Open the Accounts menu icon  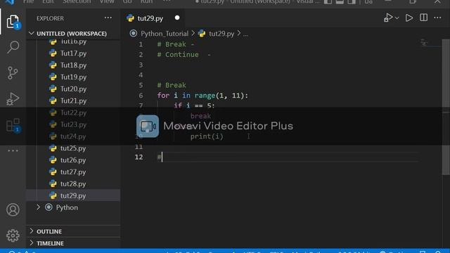click(13, 209)
